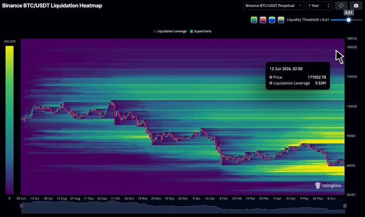Open the 1 Year timeframe selector
365x217 pixels.
click(x=319, y=5)
